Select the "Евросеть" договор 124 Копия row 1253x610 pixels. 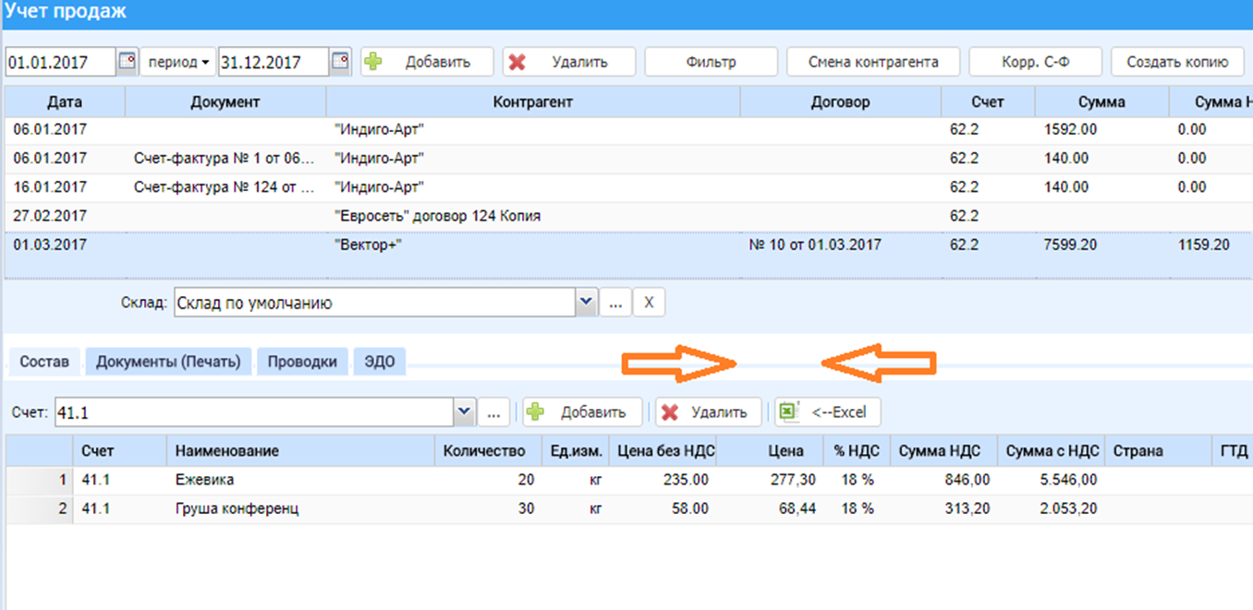[628, 216]
